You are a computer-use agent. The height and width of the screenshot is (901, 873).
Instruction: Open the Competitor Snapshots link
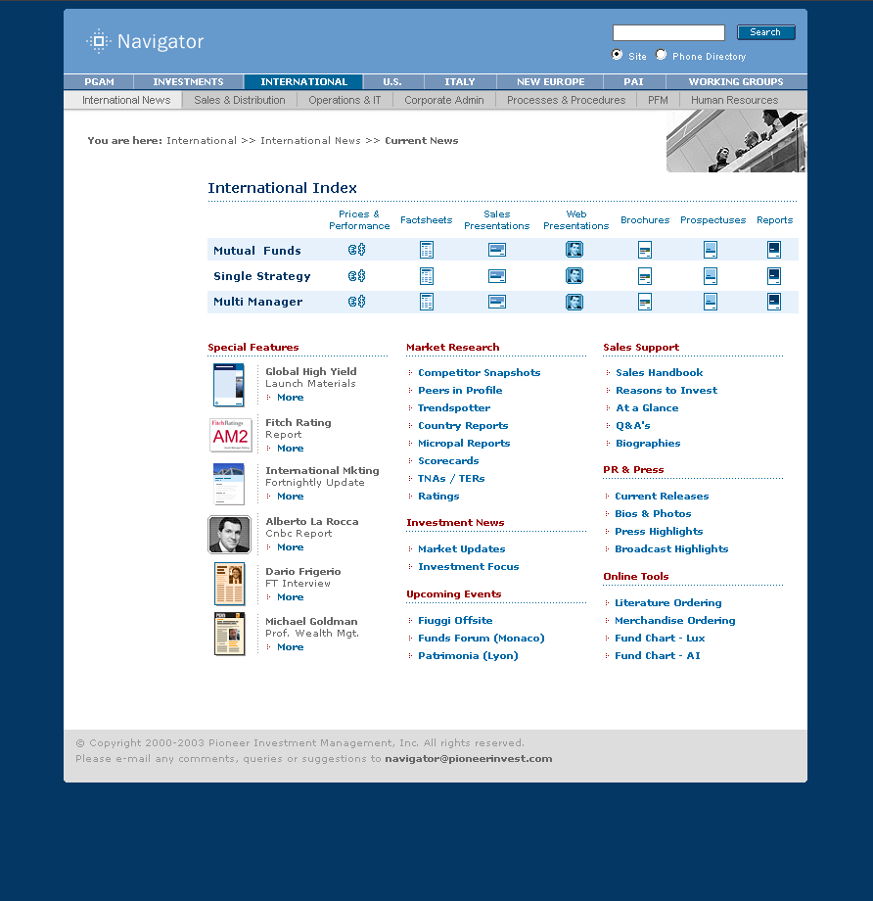(479, 373)
